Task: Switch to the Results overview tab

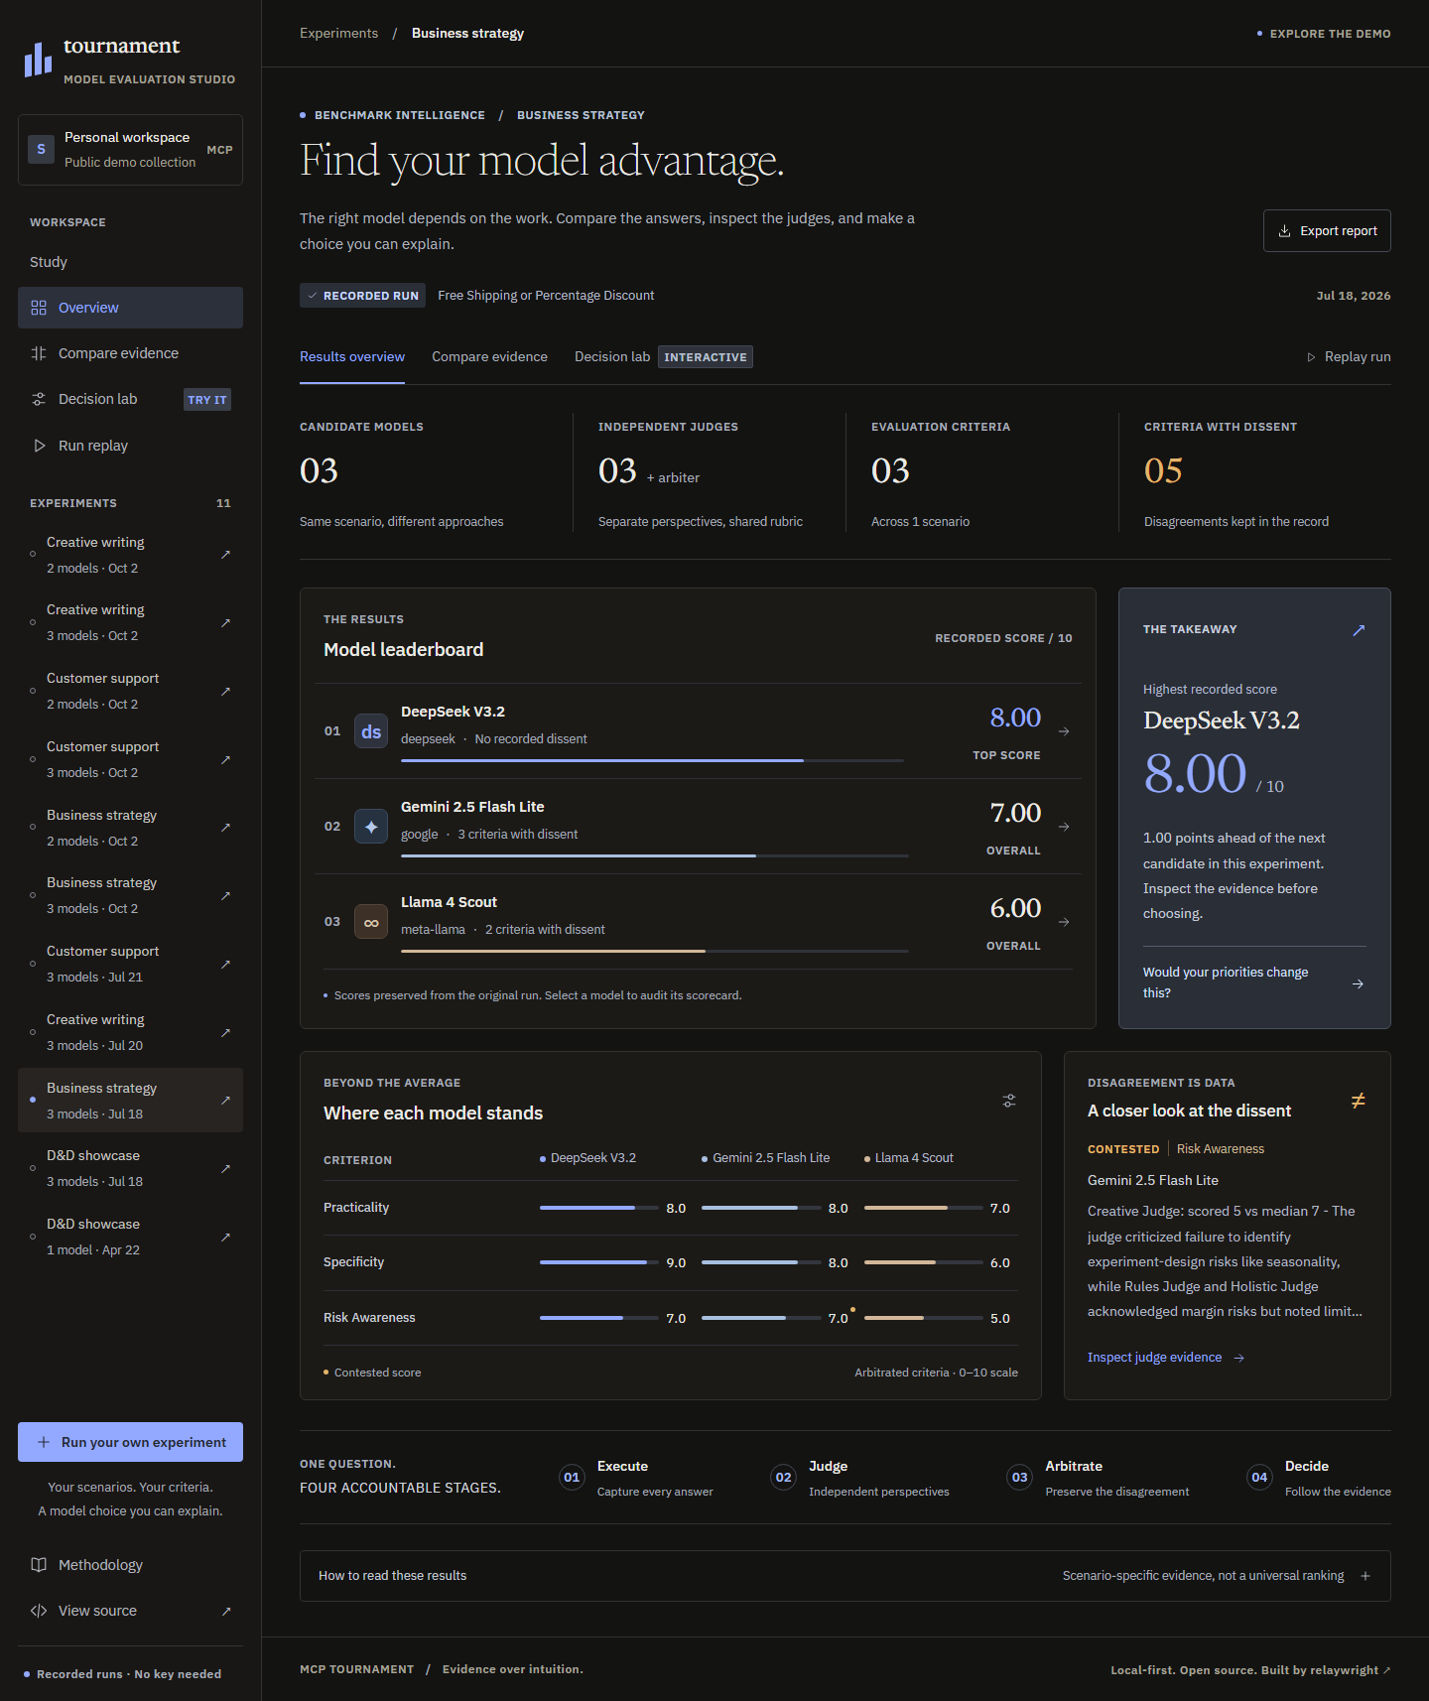Action: (352, 357)
